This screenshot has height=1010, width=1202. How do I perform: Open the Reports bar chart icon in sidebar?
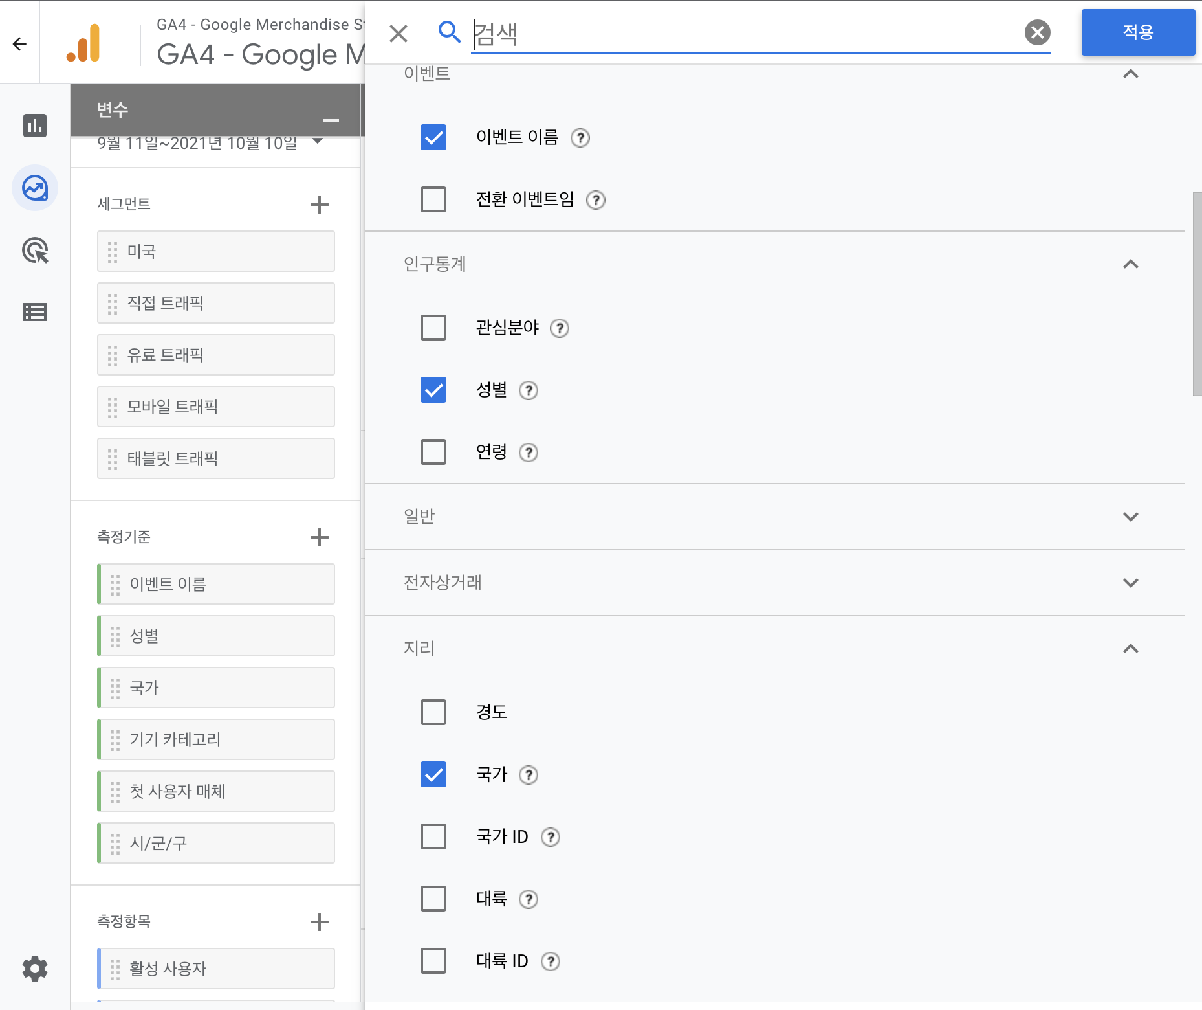(x=35, y=125)
